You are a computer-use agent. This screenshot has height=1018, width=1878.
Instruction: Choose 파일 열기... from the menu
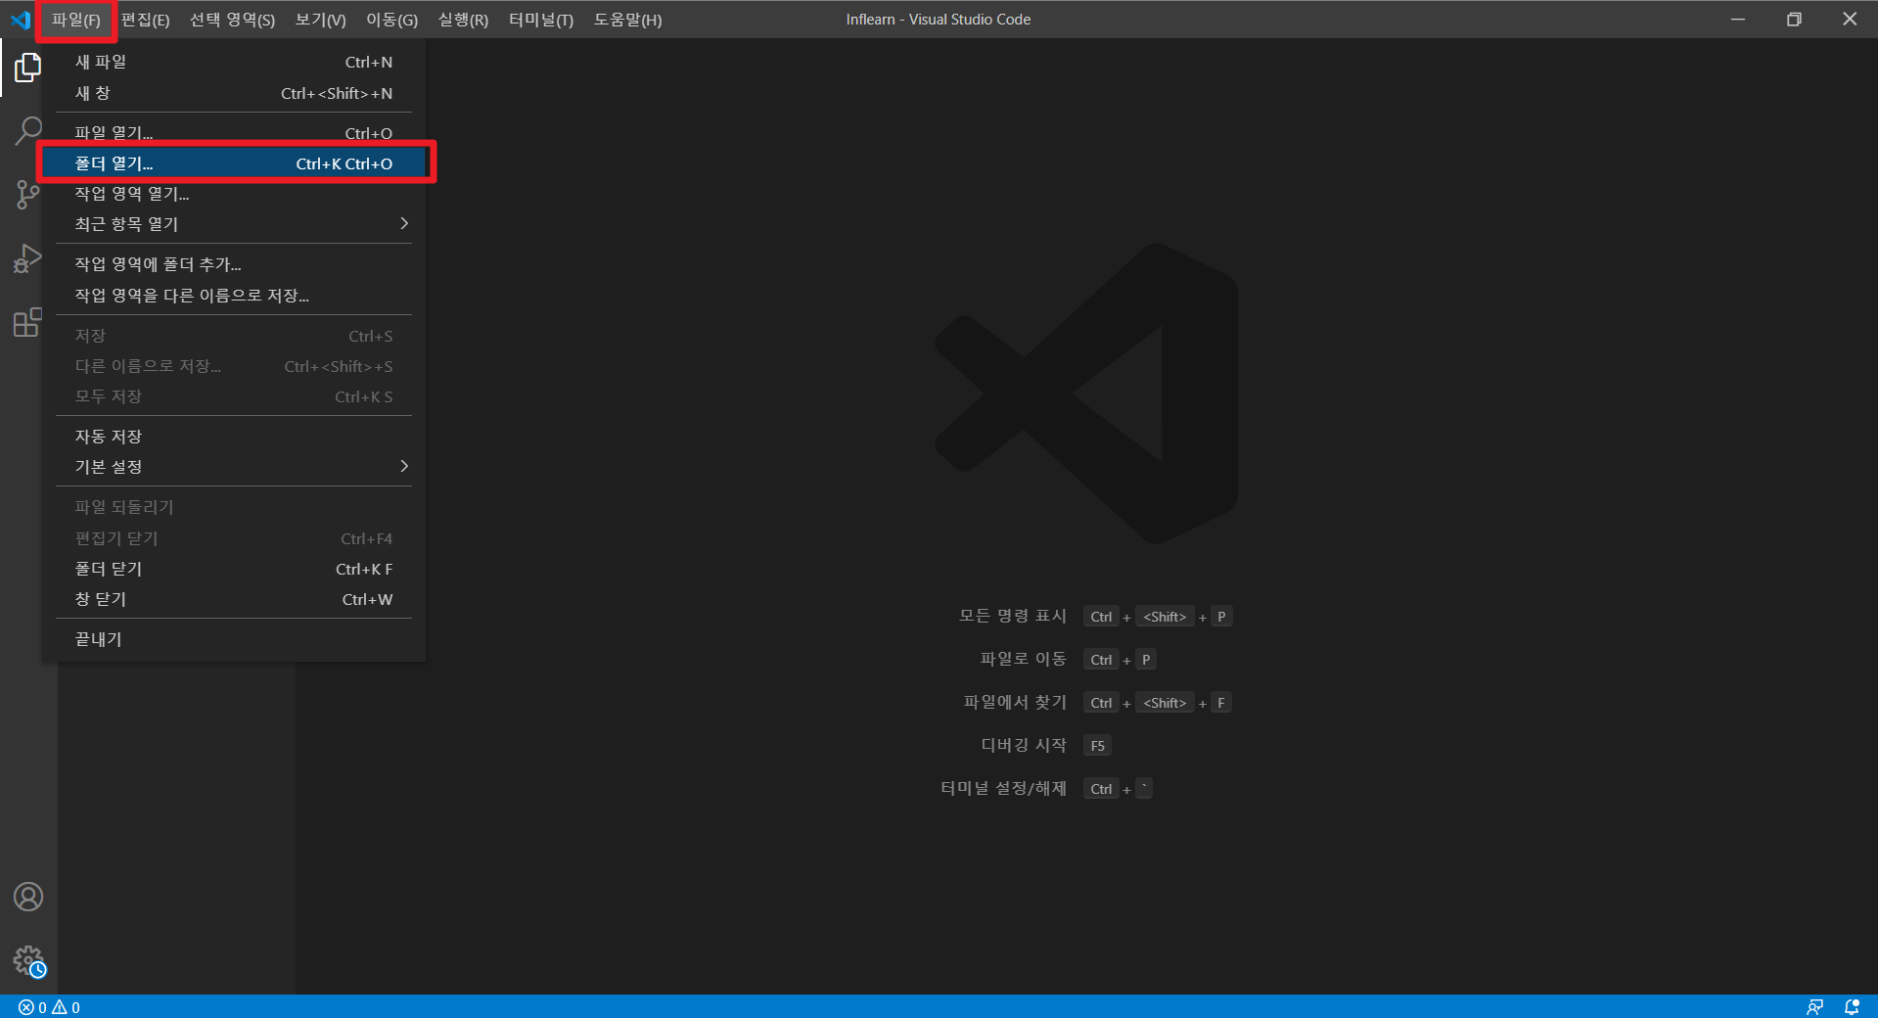click(x=234, y=133)
